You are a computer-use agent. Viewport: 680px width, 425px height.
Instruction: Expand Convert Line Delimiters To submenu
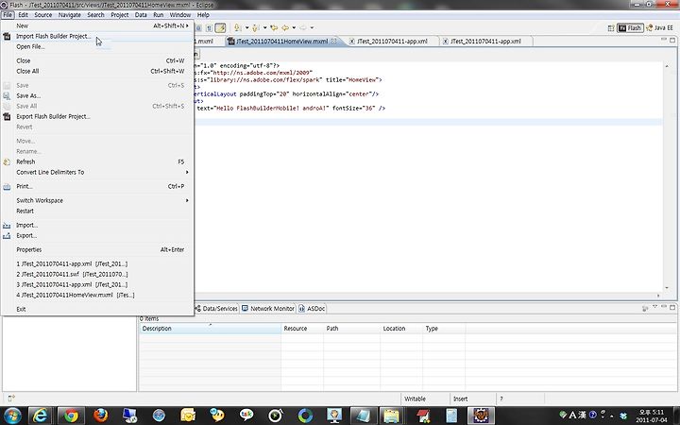187,173
